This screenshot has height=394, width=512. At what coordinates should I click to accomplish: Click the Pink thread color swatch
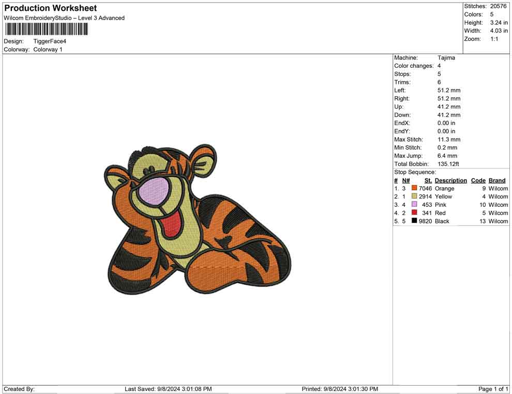(x=414, y=204)
